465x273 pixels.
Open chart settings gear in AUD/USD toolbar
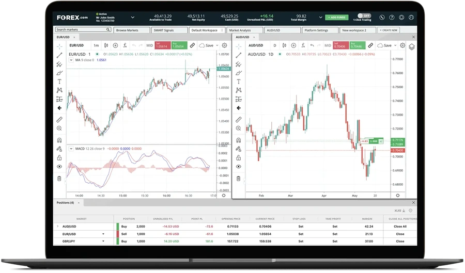(x=402, y=45)
